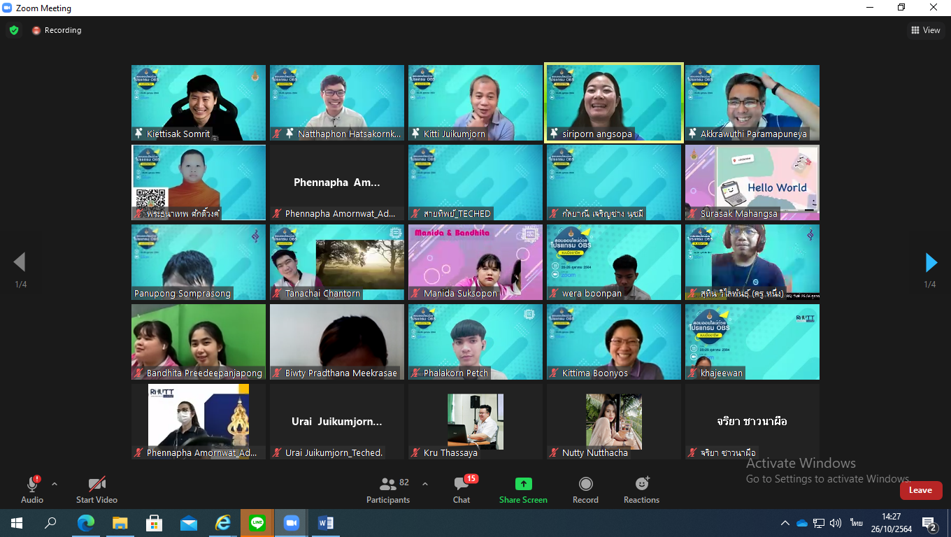Select Natthaphon Hatsakornk video tile

[x=337, y=103]
